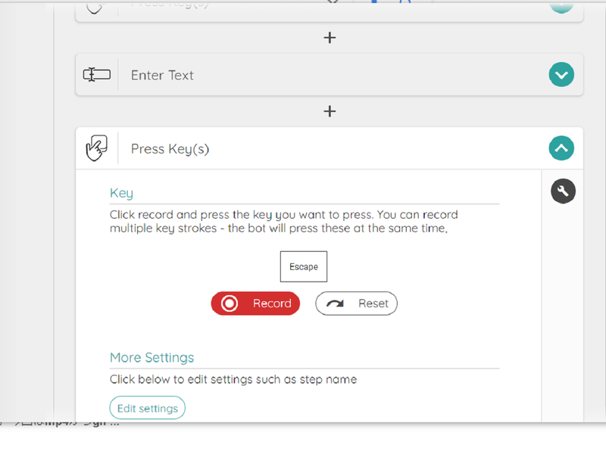The width and height of the screenshot is (606, 454).
Task: Click the red Record circle icon
Action: click(229, 303)
